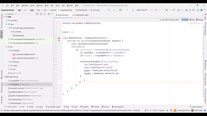
Task: Switch to the MainActivity.kt editor tab
Action: (x=63, y=15)
